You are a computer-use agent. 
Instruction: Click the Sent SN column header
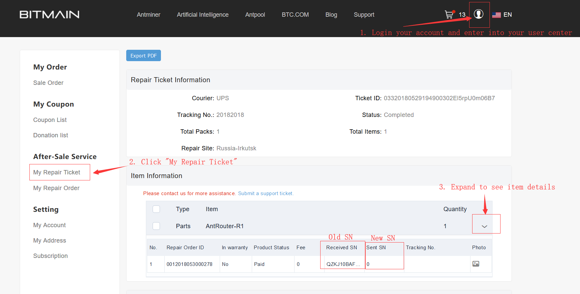click(x=376, y=248)
